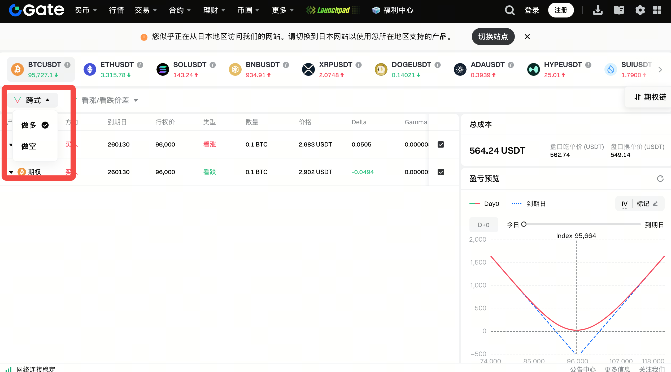Open the grid apps menu icon
The image size is (671, 372).
(x=657, y=10)
